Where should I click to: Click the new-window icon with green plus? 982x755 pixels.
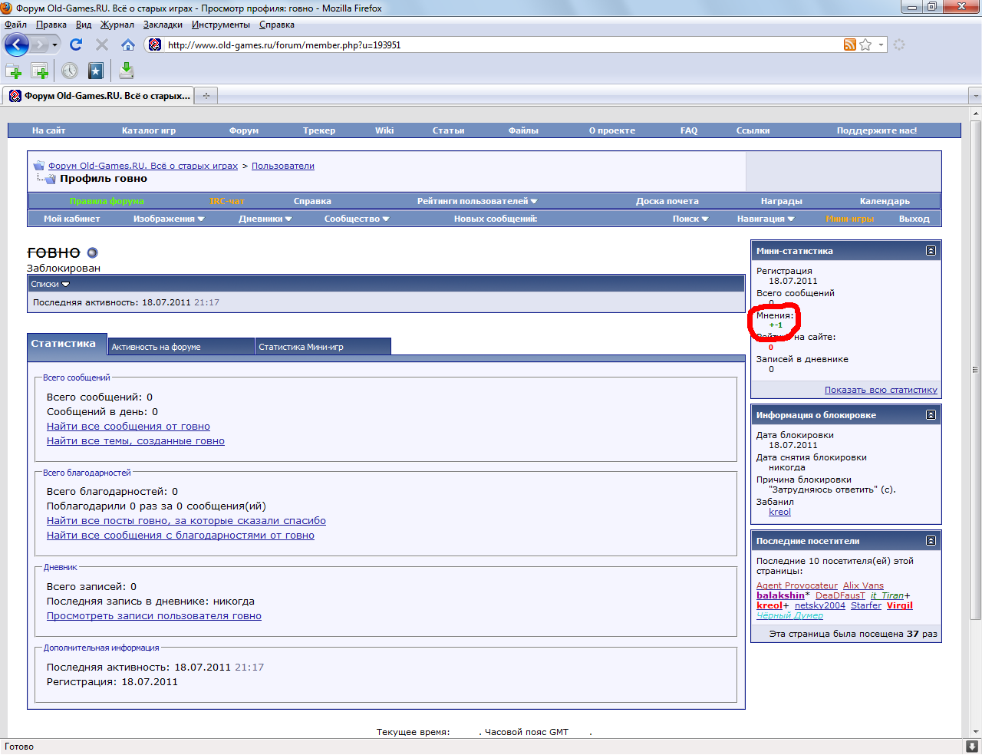coord(39,71)
